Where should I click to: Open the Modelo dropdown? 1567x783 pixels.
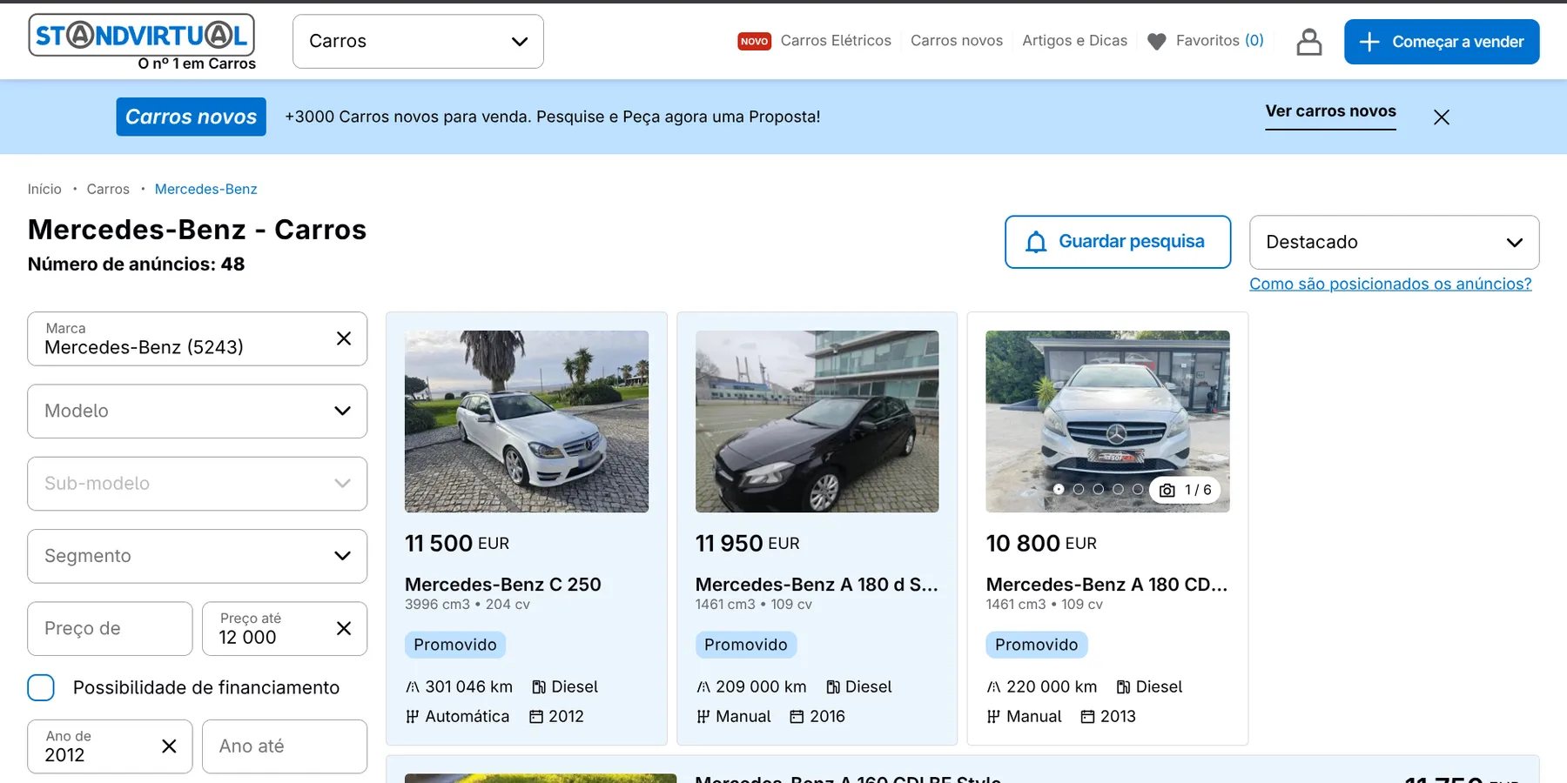point(197,411)
